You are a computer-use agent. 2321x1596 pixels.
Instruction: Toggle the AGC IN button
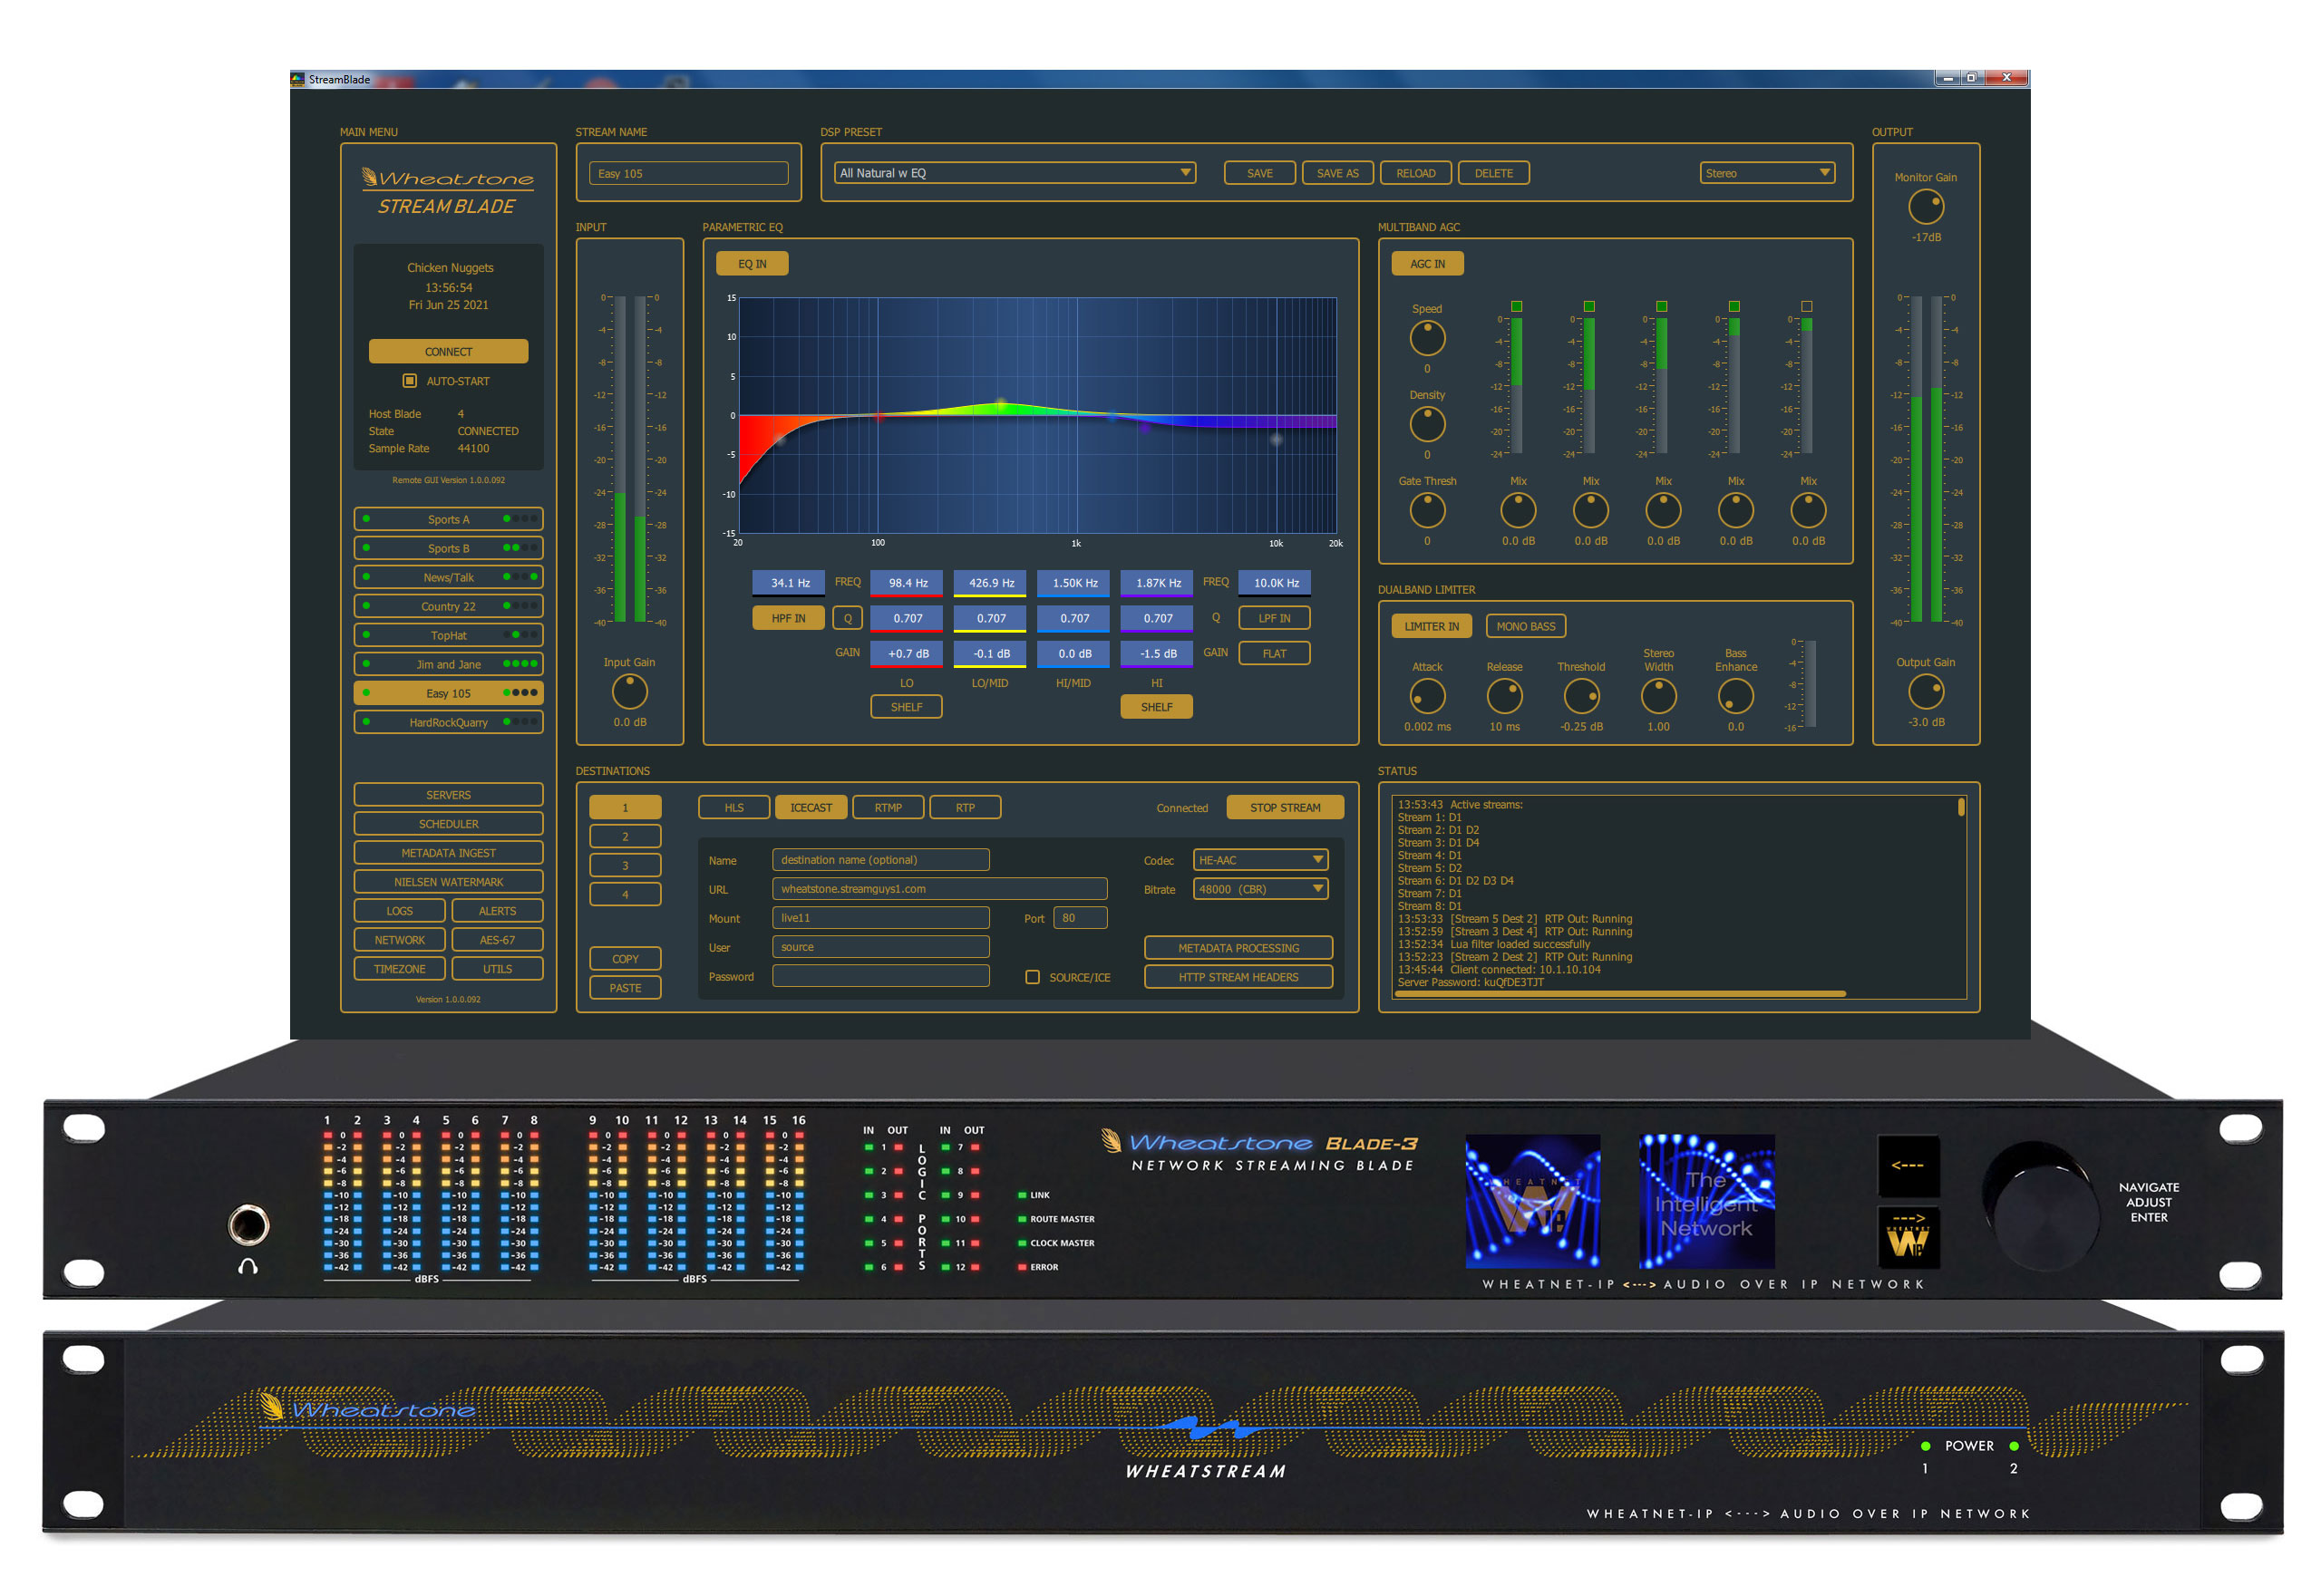[x=1427, y=264]
